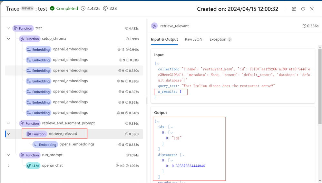Collapse the Output JSON root object

158,122
